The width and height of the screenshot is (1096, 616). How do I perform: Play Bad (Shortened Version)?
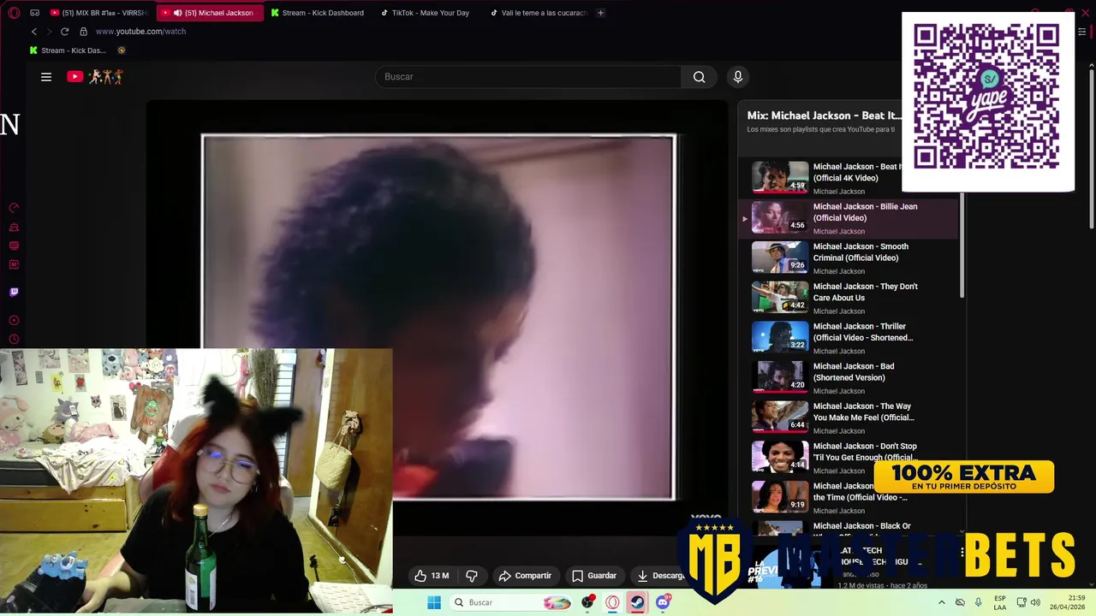click(848, 378)
